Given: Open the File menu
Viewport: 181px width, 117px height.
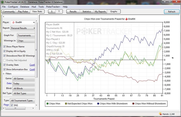Looking at the screenshot, I should point(4,7).
